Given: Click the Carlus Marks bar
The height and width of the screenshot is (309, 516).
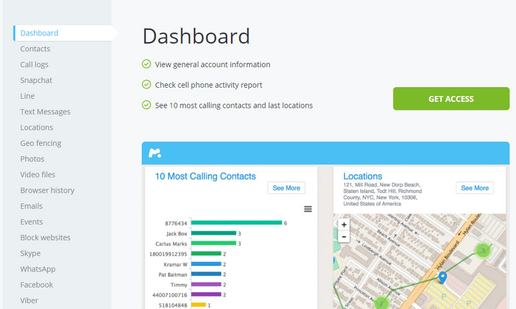Looking at the screenshot, I should pyautogui.click(x=214, y=243).
